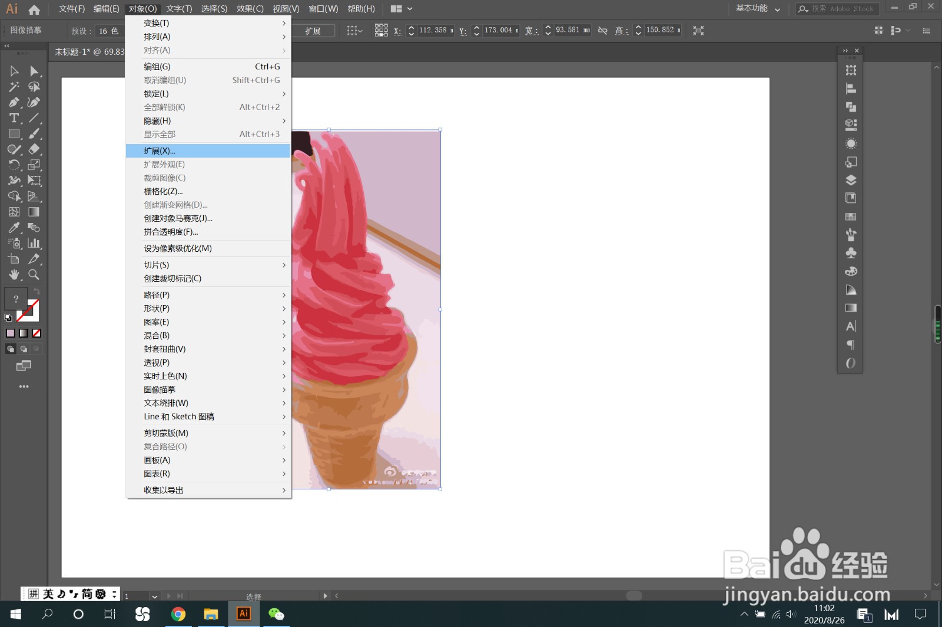Open the Color panel palette icon
This screenshot has width=942, height=627.
(851, 271)
